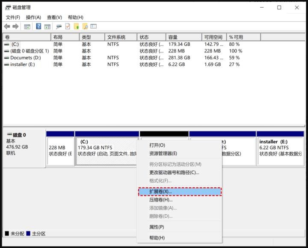Click 更改驱动器号和路径(C)... menu entry
308x248 pixels.
click(x=174, y=172)
